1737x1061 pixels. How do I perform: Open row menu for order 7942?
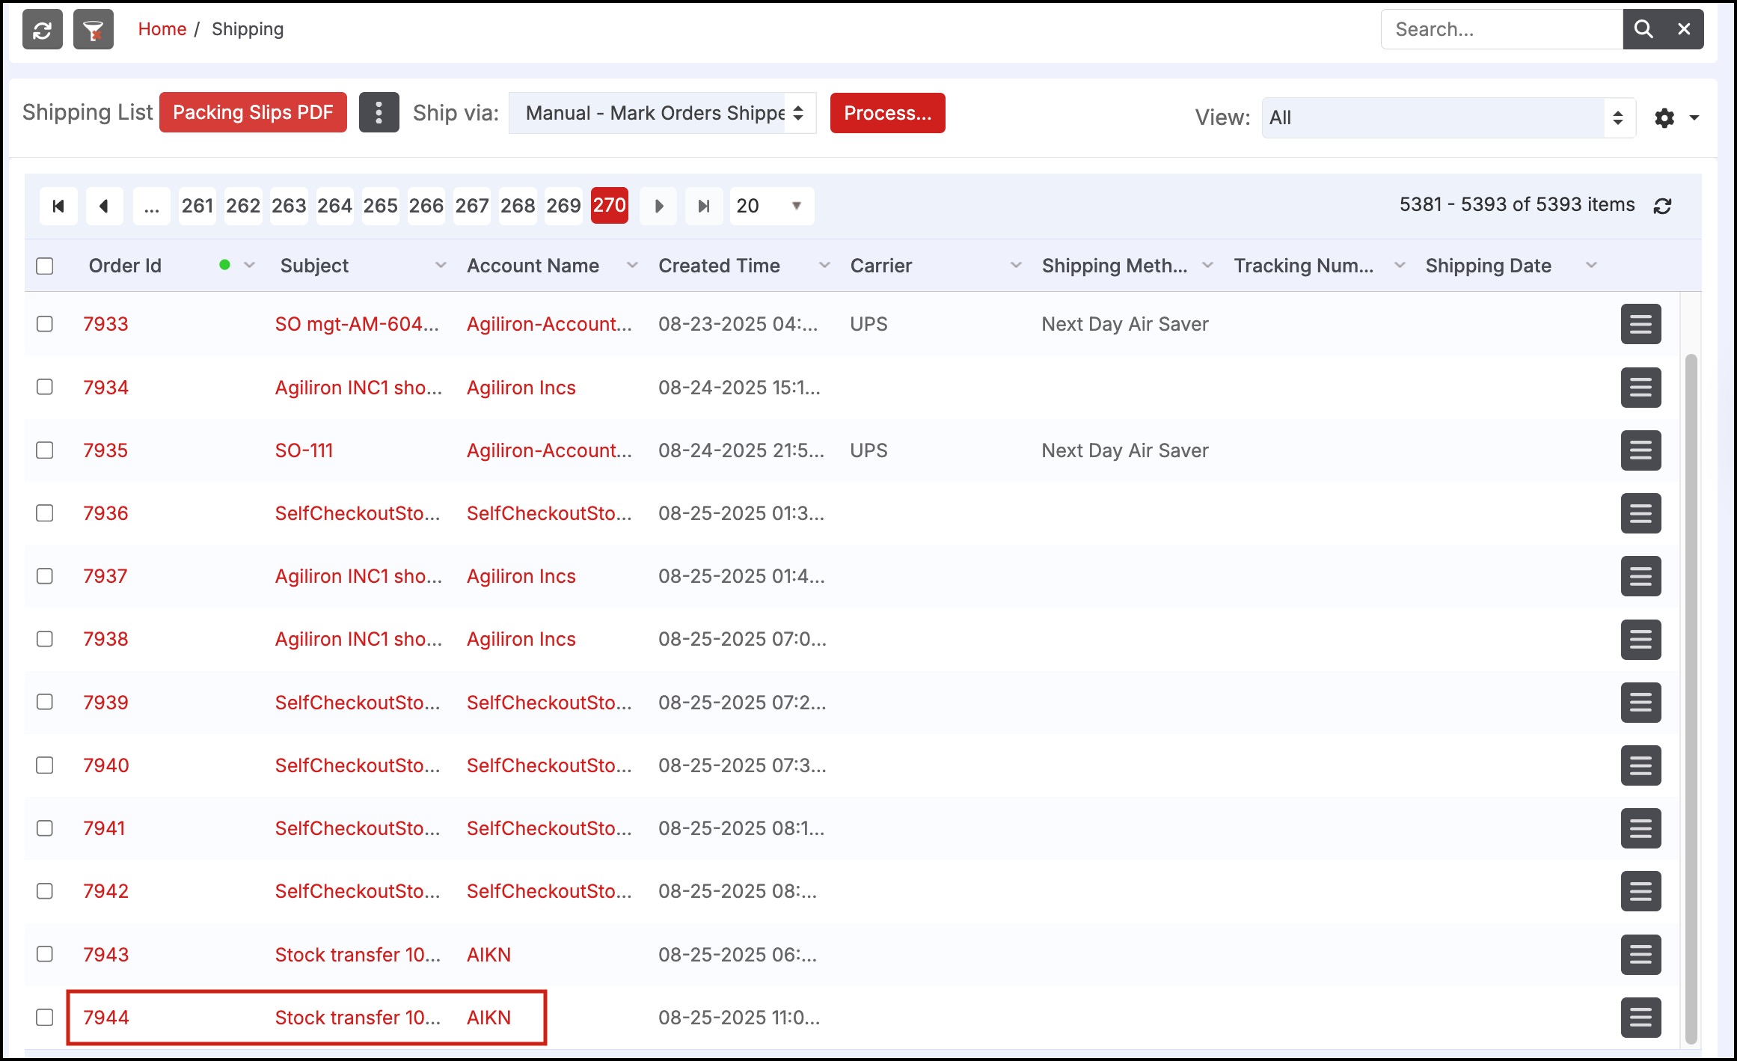coord(1640,891)
